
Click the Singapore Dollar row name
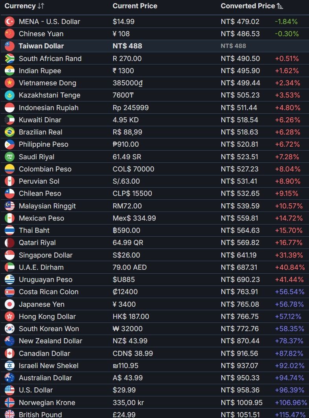[46, 255]
